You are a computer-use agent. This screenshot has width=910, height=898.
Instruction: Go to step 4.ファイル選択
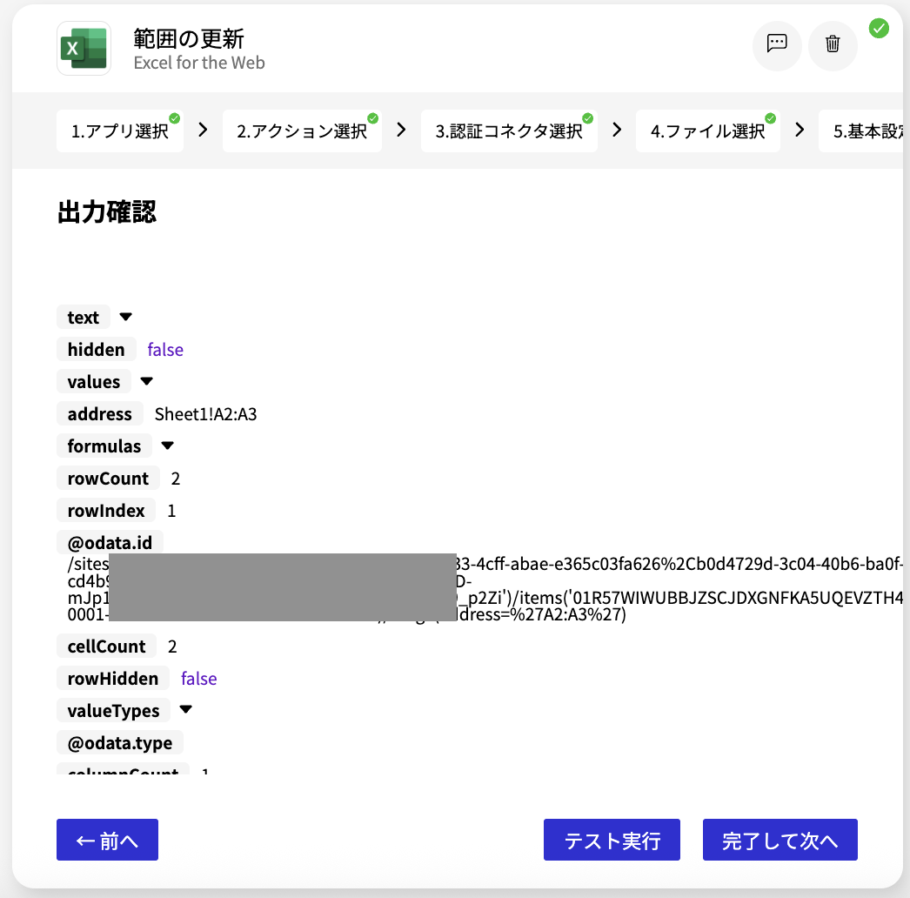coord(708,131)
